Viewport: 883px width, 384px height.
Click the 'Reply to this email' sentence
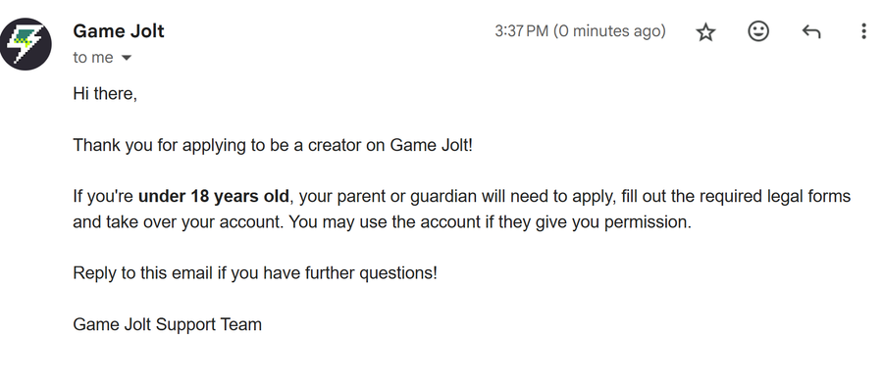tap(255, 273)
